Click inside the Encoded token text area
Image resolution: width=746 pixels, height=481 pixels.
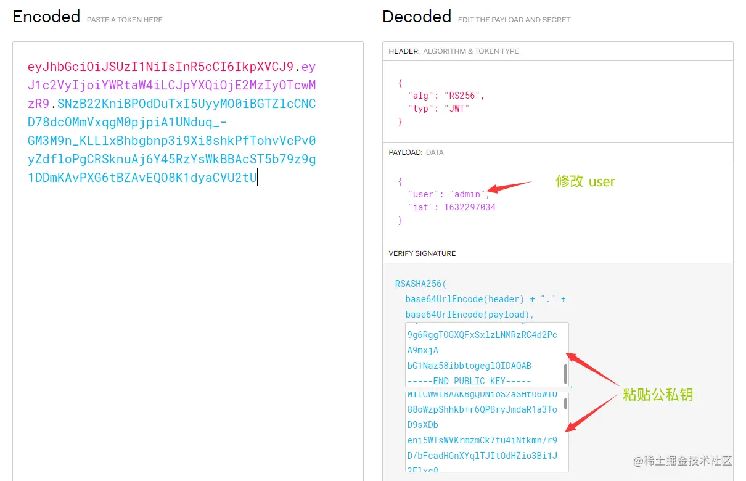(187, 261)
